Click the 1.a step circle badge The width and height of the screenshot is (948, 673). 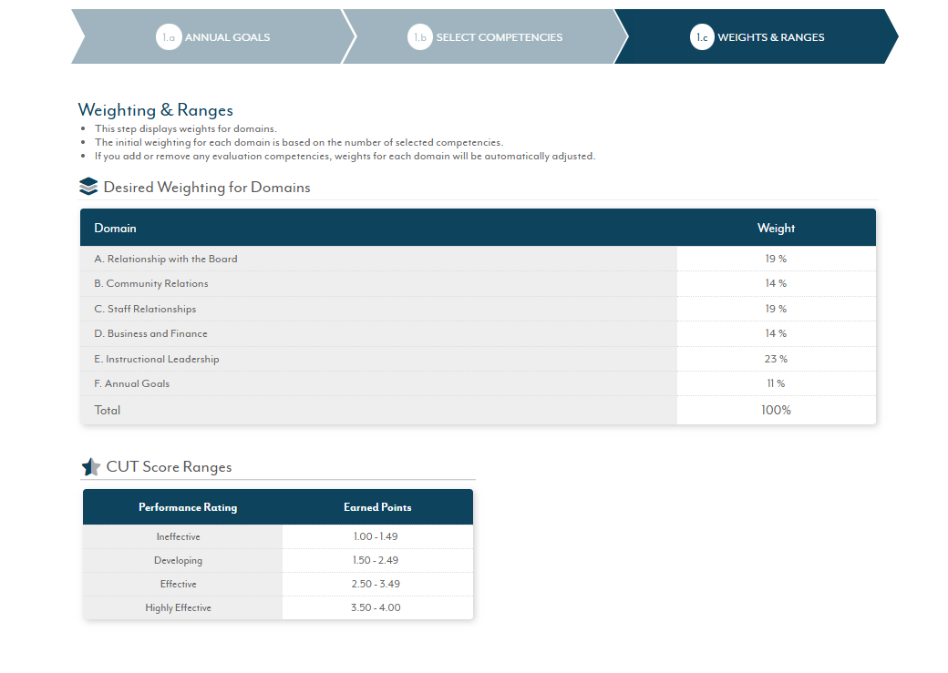pyautogui.click(x=169, y=37)
